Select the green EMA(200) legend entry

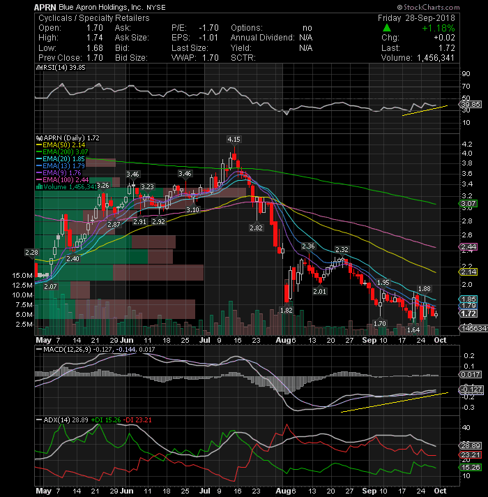(62, 152)
